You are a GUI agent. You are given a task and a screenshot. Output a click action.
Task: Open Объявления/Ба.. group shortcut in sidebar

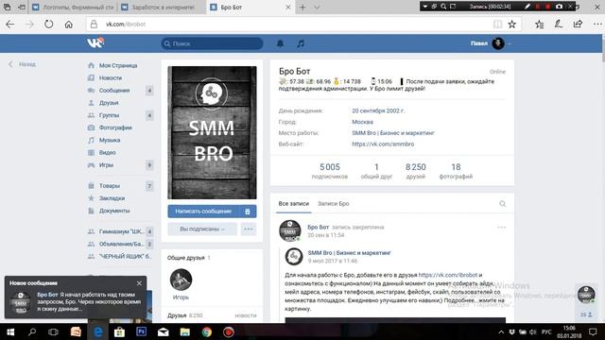[x=121, y=244]
